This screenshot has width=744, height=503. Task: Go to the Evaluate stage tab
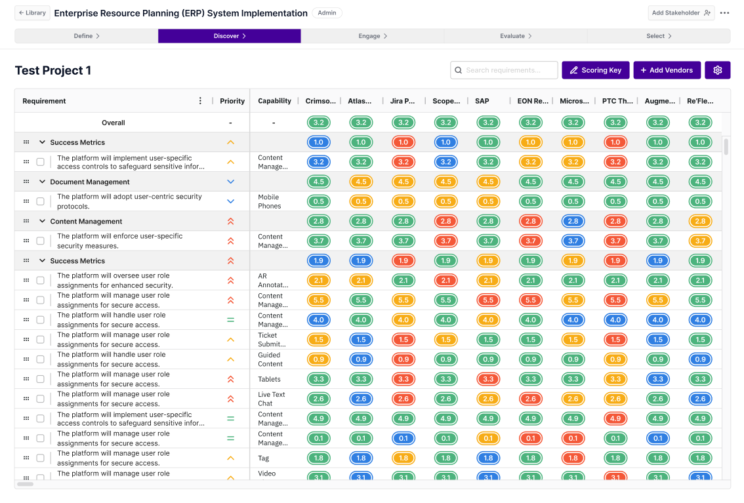click(516, 36)
